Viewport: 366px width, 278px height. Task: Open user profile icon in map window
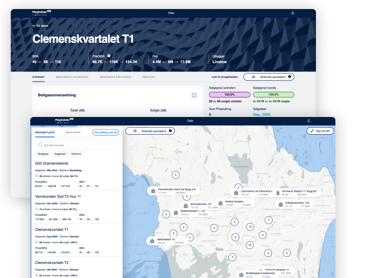coord(309,121)
